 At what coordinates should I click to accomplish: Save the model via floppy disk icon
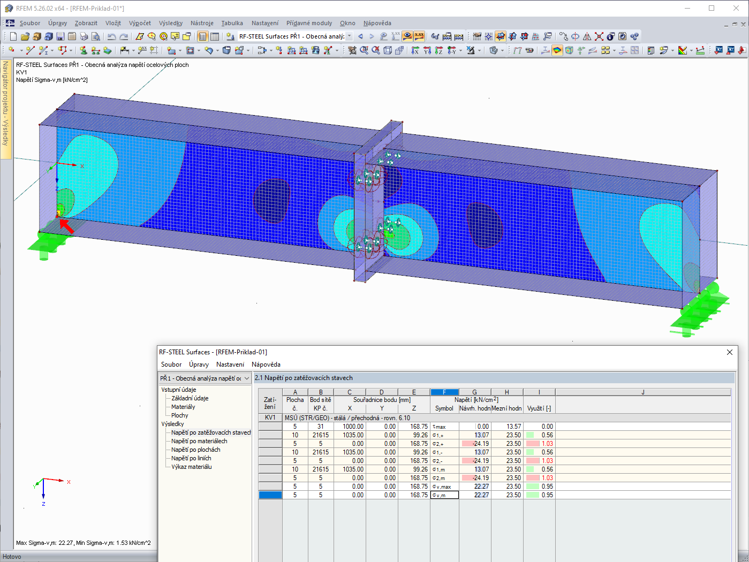point(60,36)
